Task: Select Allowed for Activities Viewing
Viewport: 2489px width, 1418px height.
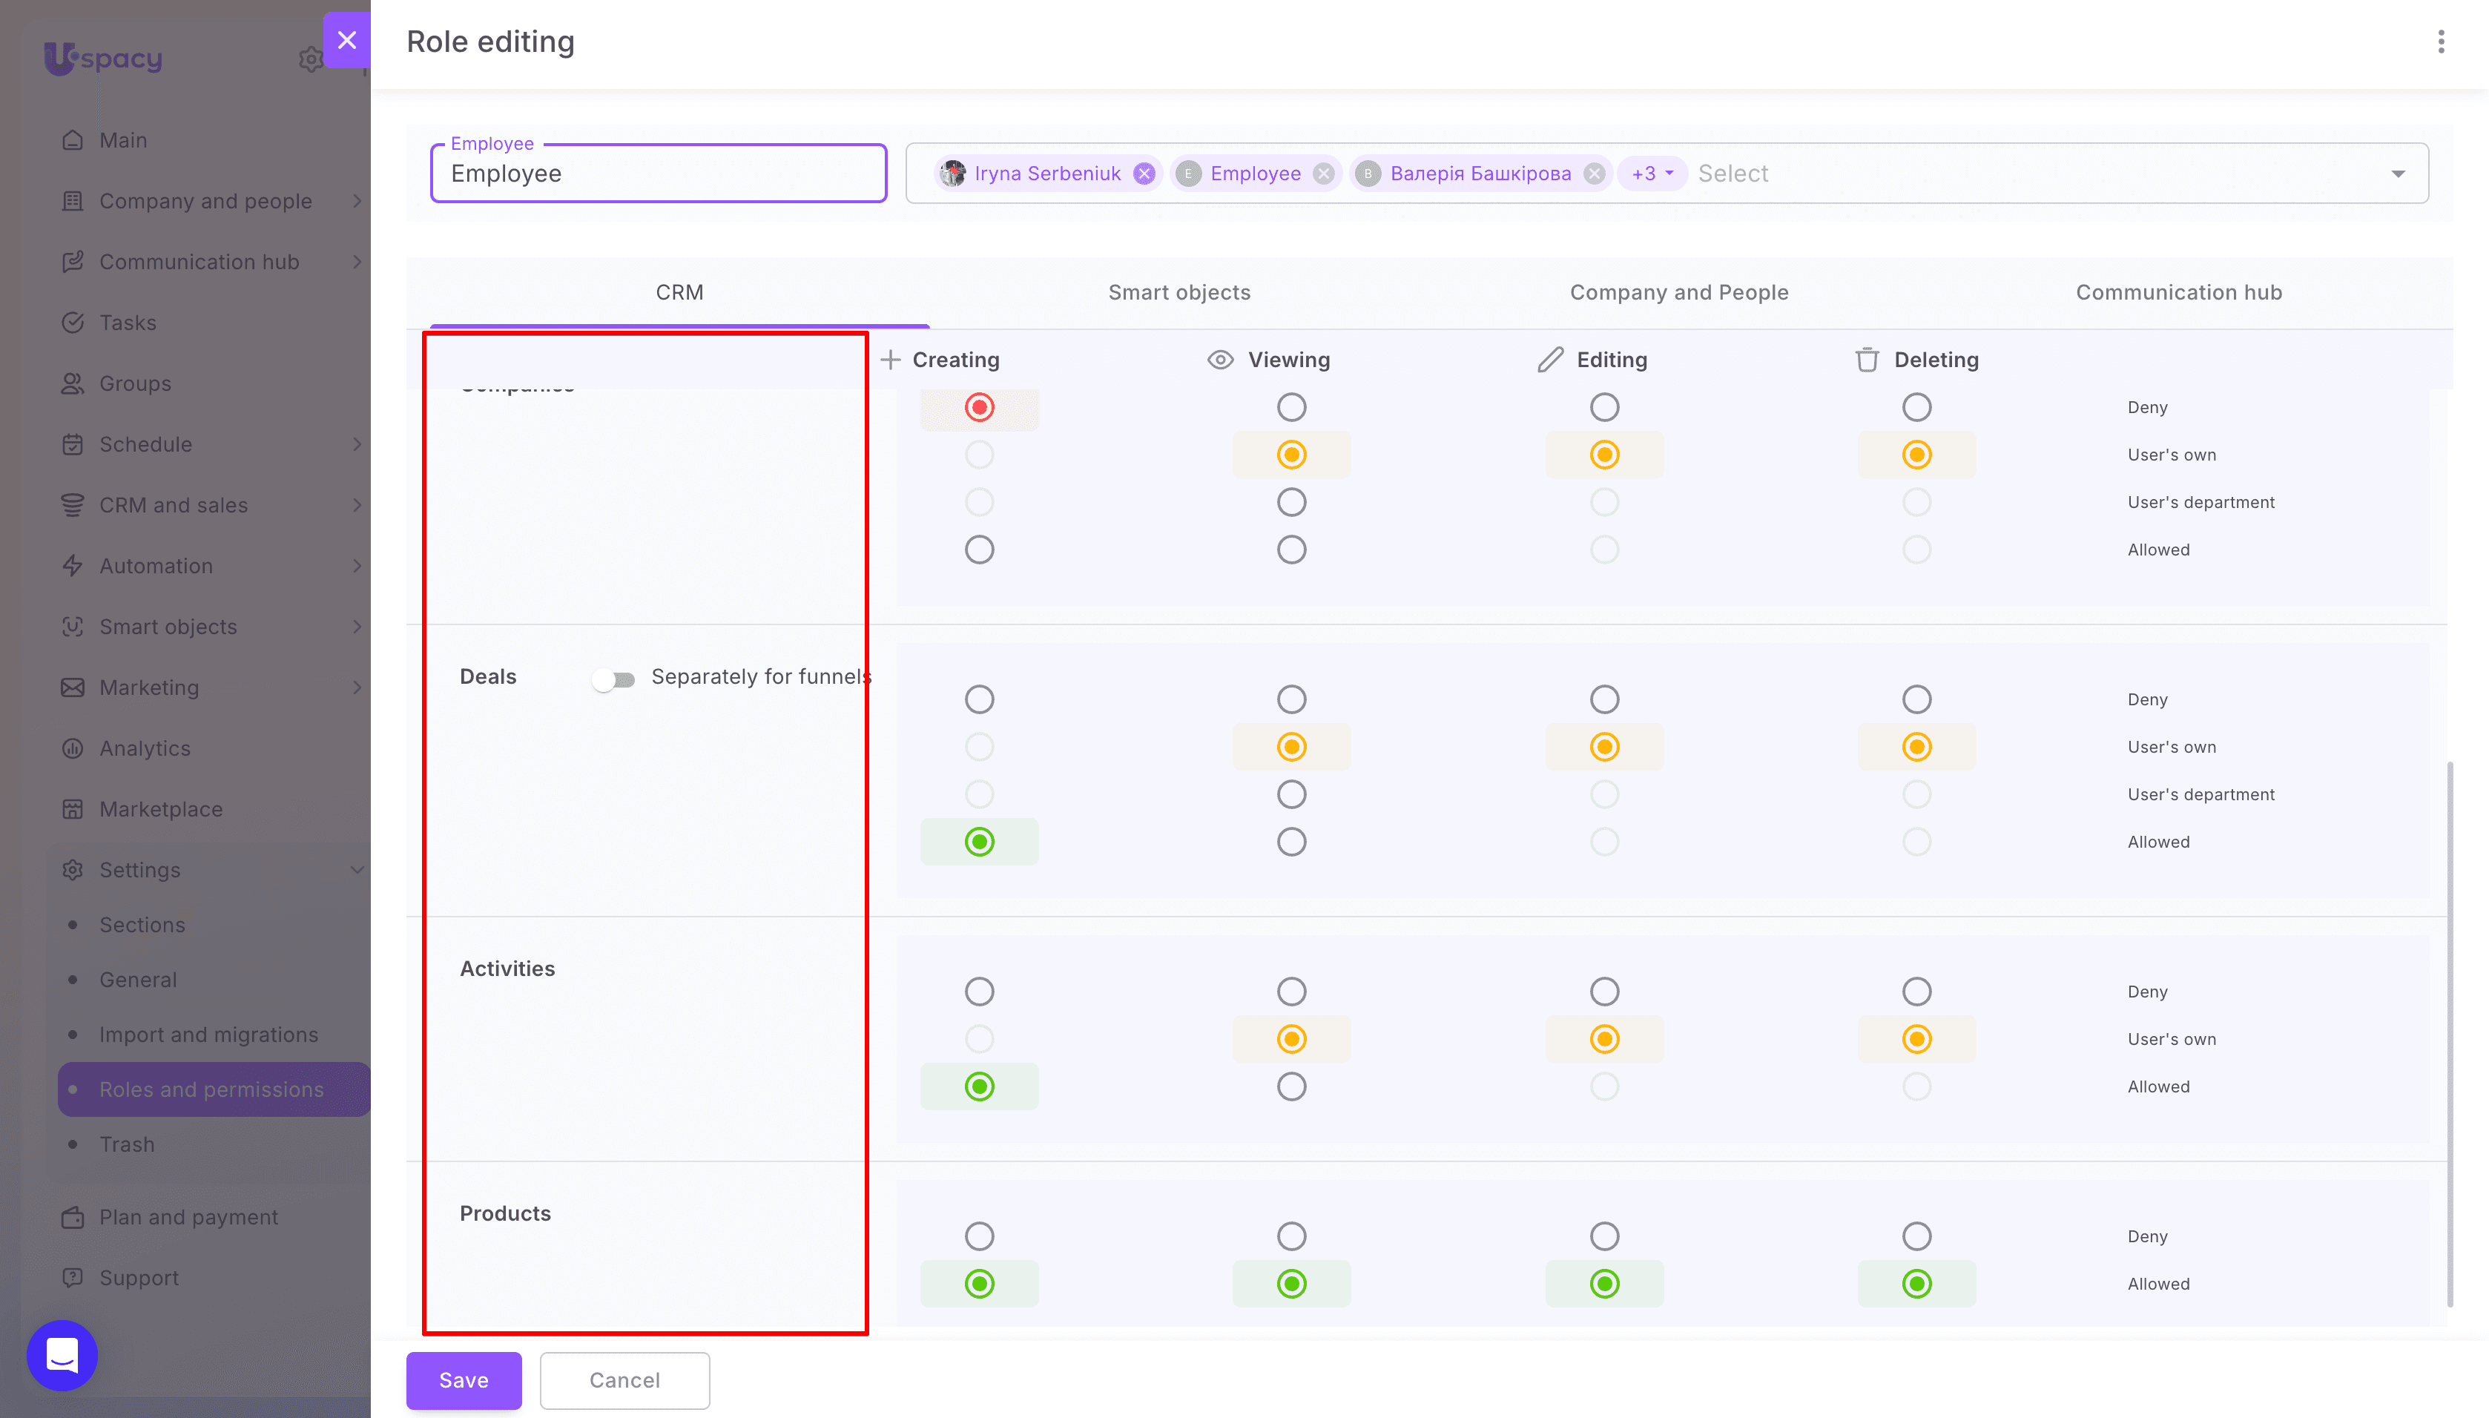Action: (1291, 1086)
